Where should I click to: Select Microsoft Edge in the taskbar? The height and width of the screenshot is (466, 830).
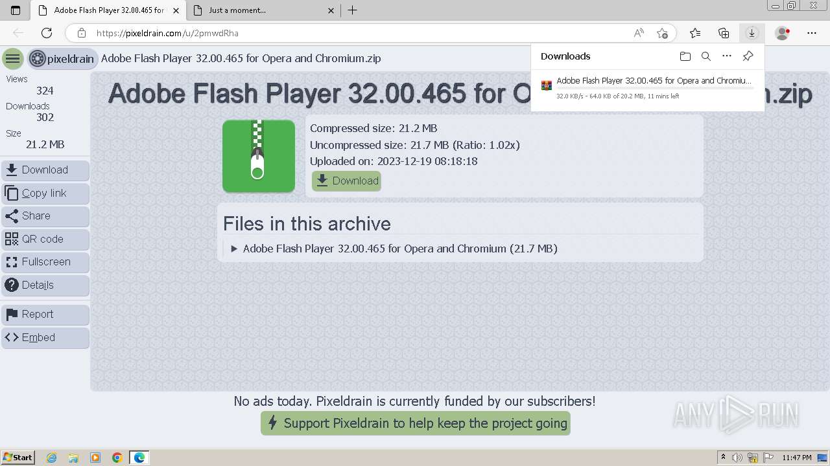coord(139,458)
